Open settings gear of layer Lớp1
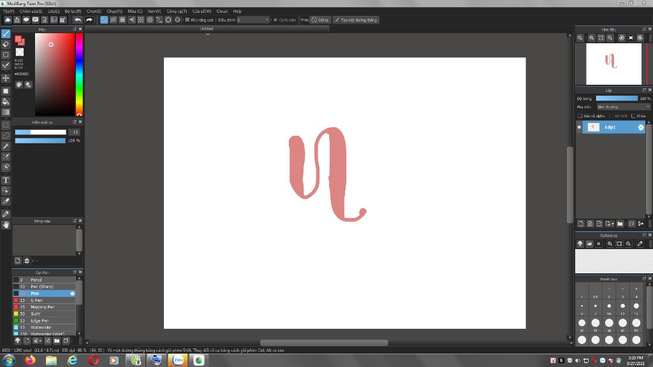The image size is (653, 367). pyautogui.click(x=640, y=127)
